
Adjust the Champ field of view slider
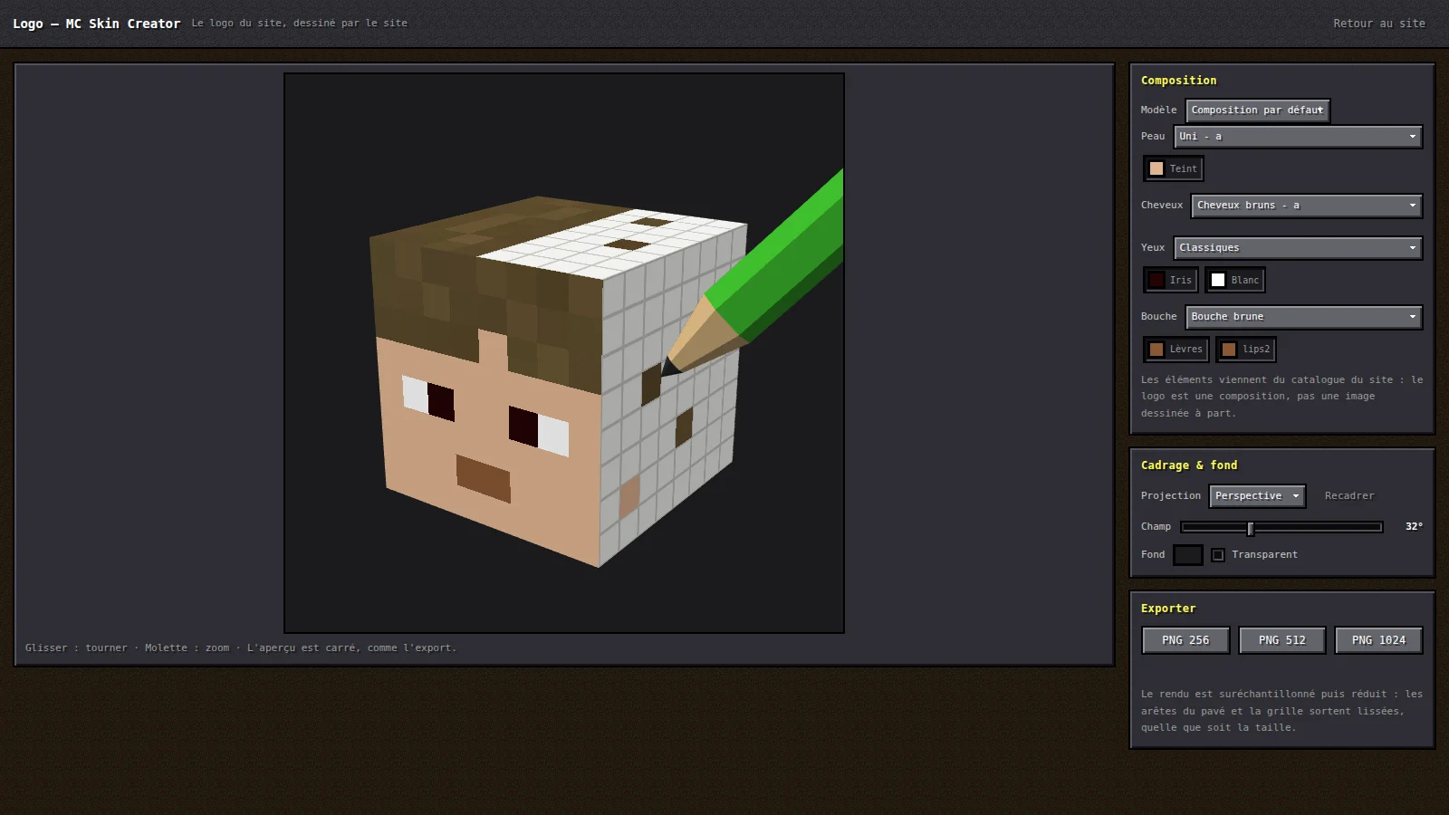[1281, 527]
